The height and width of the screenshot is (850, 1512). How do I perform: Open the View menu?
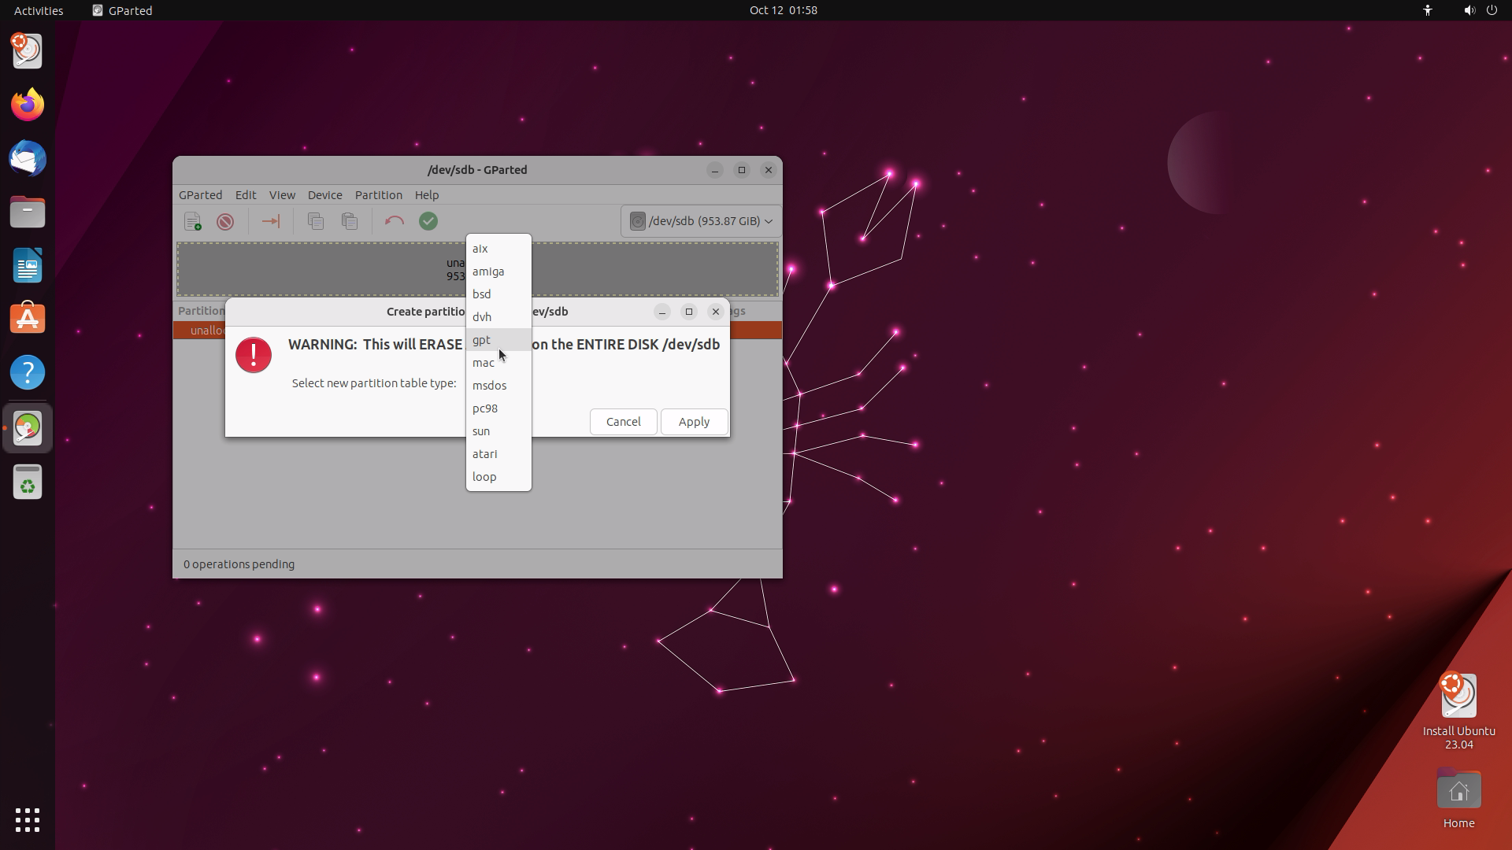click(282, 195)
